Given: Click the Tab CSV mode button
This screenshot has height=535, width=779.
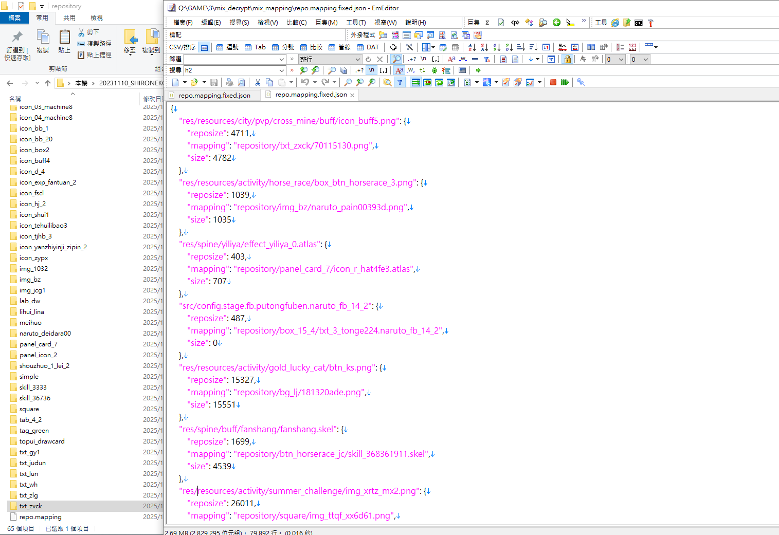Looking at the screenshot, I should coord(256,47).
